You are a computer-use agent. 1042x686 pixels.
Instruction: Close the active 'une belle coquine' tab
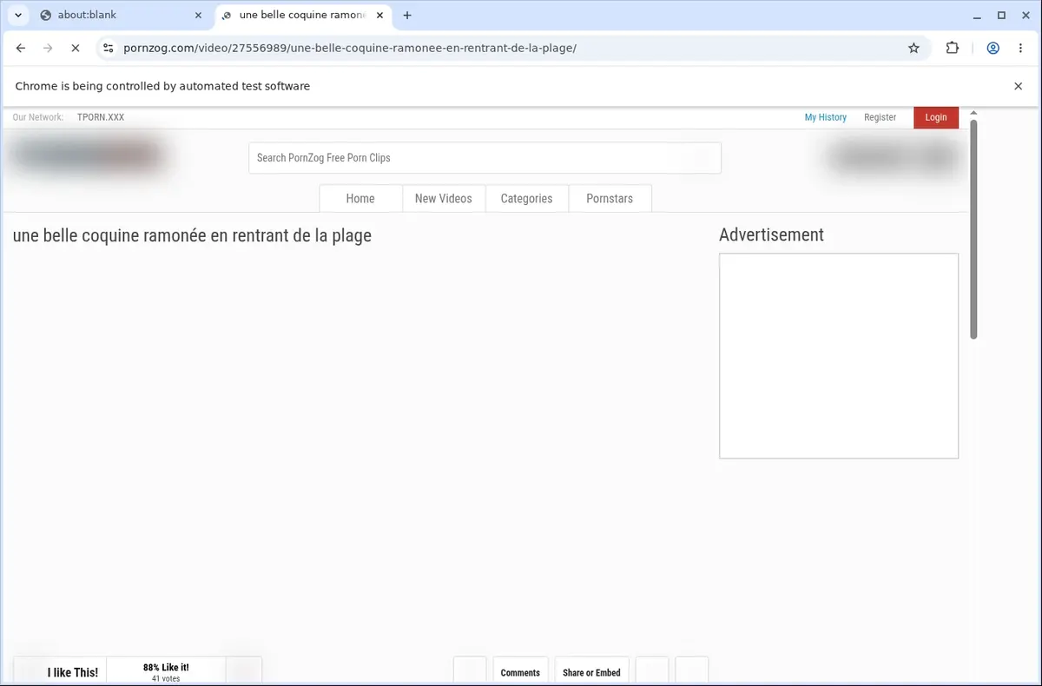[381, 15]
